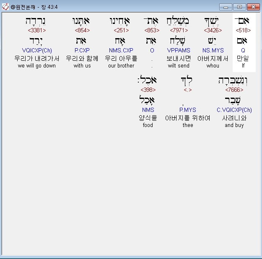Click the Hebrew word above <3426>
This screenshot has width=262, height=259.
click(x=212, y=22)
